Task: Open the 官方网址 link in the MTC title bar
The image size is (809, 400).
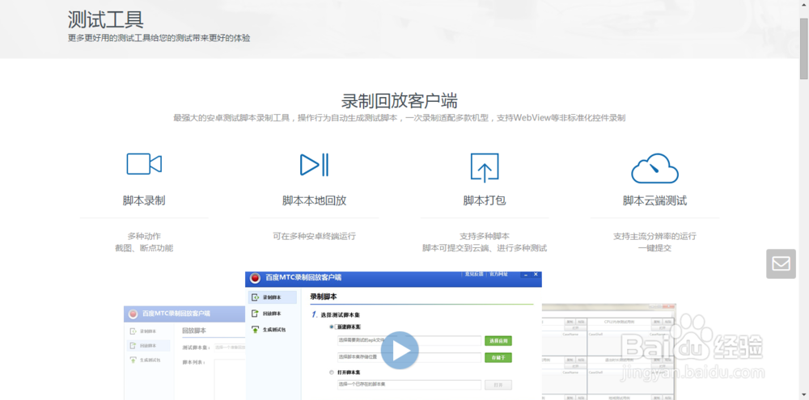Action: coord(499,274)
